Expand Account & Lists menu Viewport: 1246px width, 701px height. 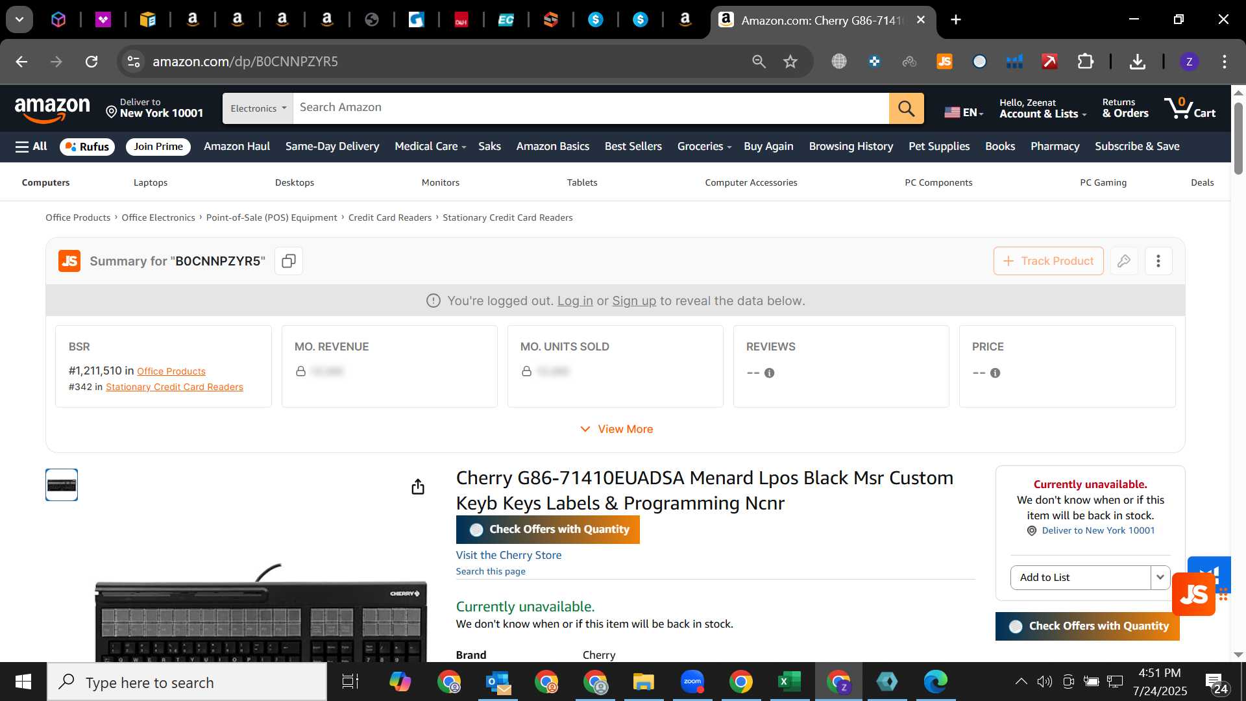tap(1042, 108)
